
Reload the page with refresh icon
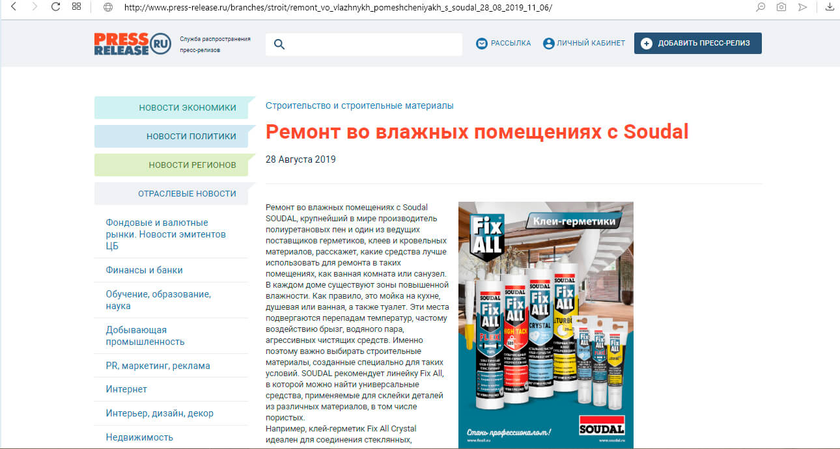(x=55, y=7)
